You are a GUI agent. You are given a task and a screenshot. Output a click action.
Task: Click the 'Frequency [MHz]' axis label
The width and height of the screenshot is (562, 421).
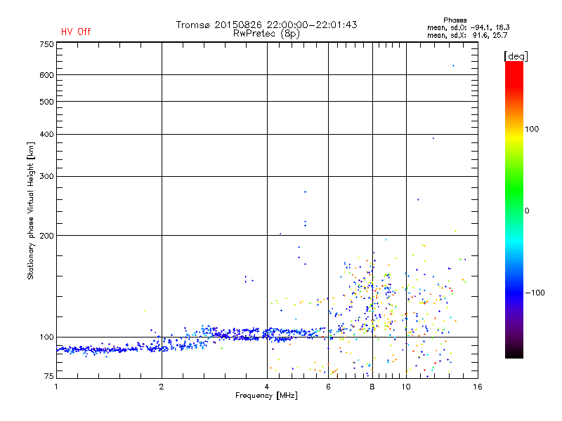[x=266, y=396]
